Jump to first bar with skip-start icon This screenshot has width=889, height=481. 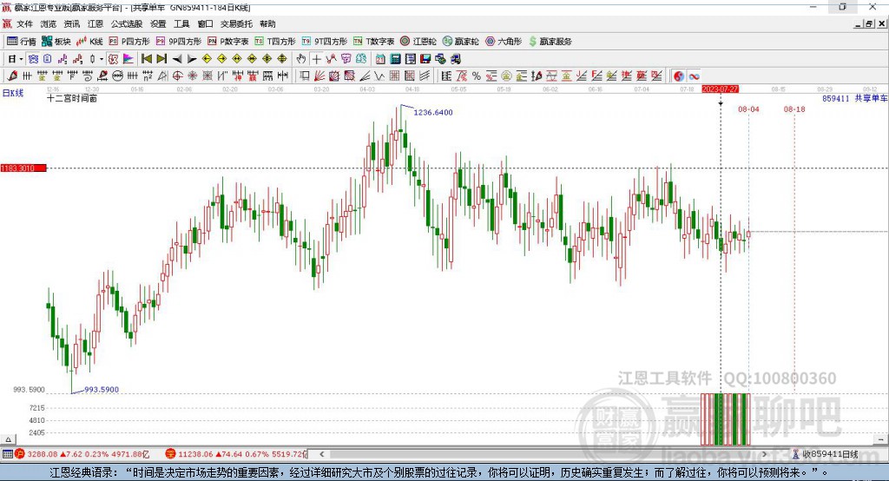146,59
